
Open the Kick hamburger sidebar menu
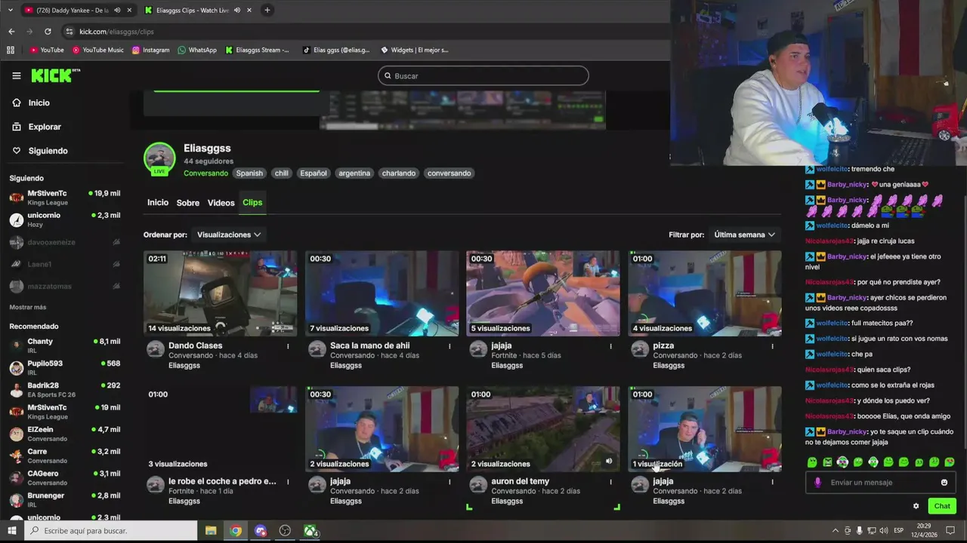(x=17, y=75)
